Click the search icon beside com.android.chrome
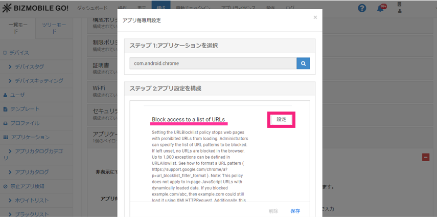The width and height of the screenshot is (437, 217). tap(303, 63)
